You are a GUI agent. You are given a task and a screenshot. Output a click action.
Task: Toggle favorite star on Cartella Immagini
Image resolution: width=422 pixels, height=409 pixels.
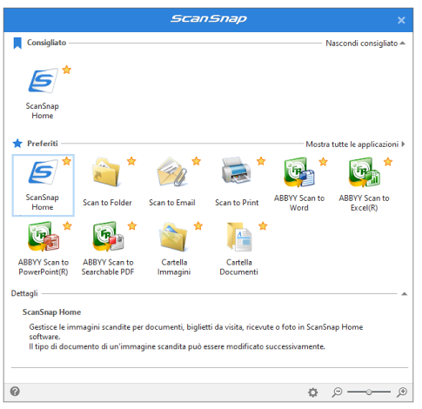click(x=198, y=225)
